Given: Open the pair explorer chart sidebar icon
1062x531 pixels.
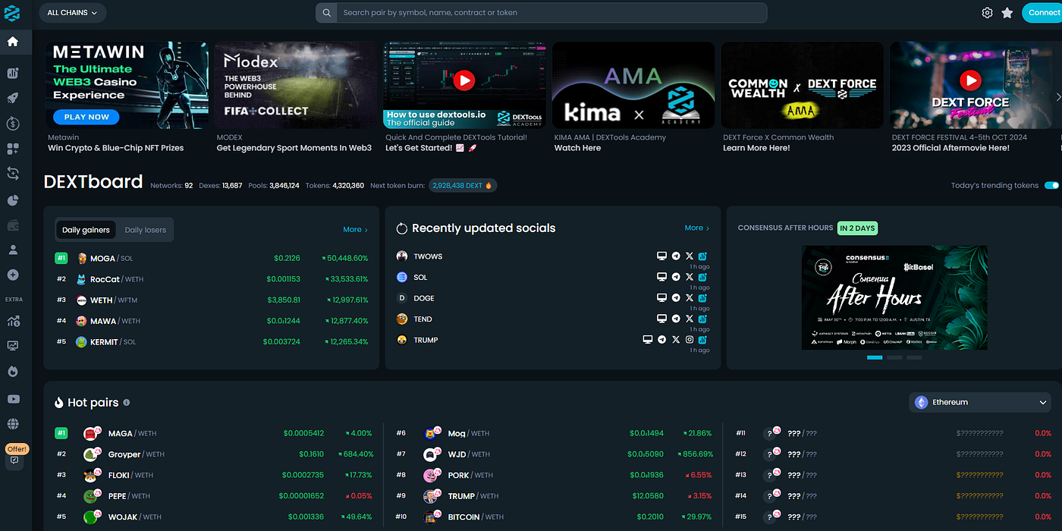Looking at the screenshot, I should (13, 73).
